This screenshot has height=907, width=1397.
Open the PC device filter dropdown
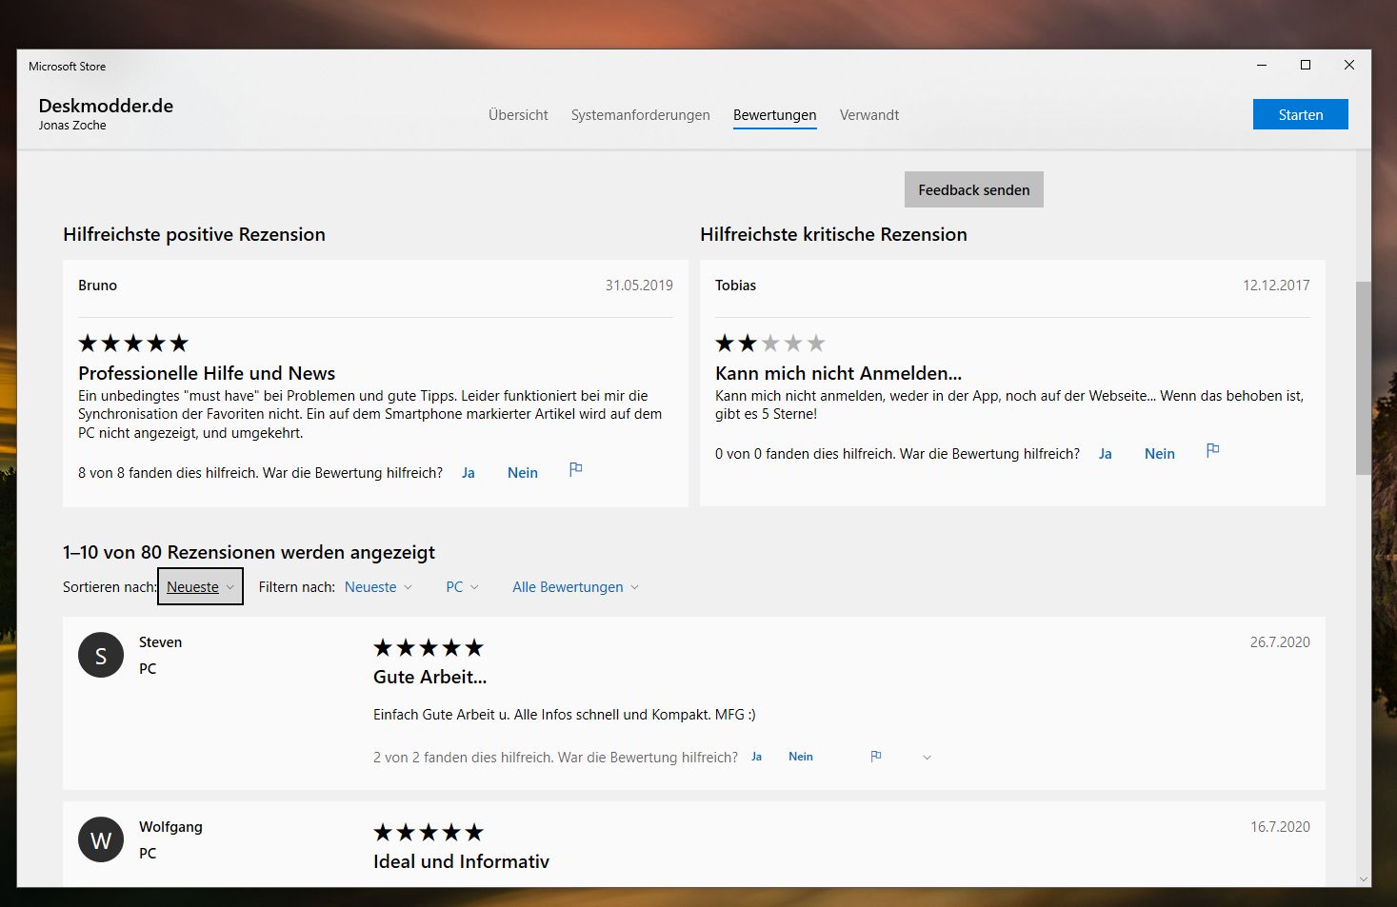tap(462, 587)
